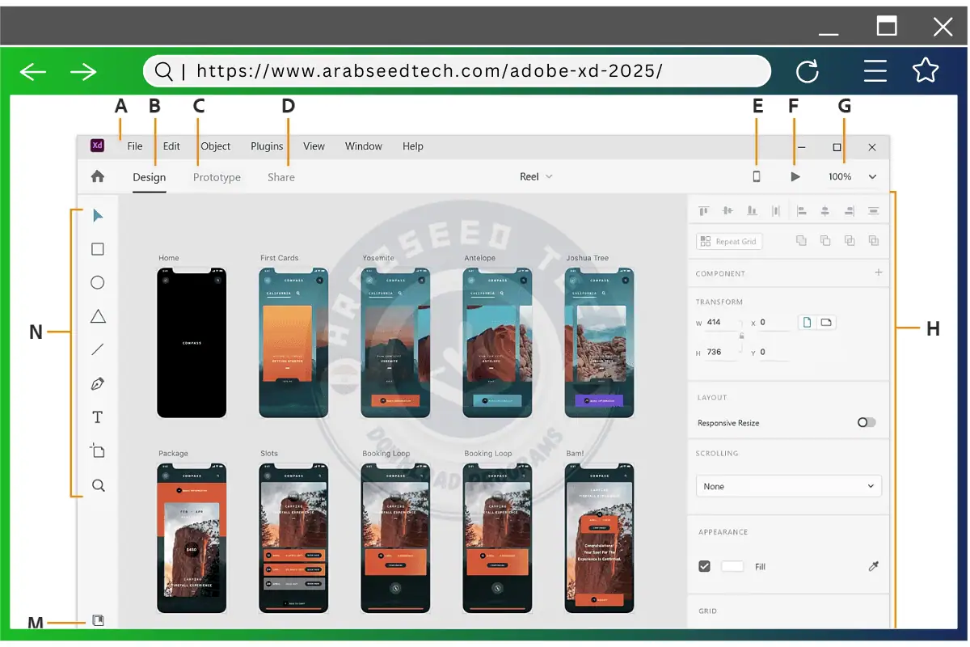The image size is (970, 647).
Task: Open the Reel dropdown
Action: click(536, 175)
